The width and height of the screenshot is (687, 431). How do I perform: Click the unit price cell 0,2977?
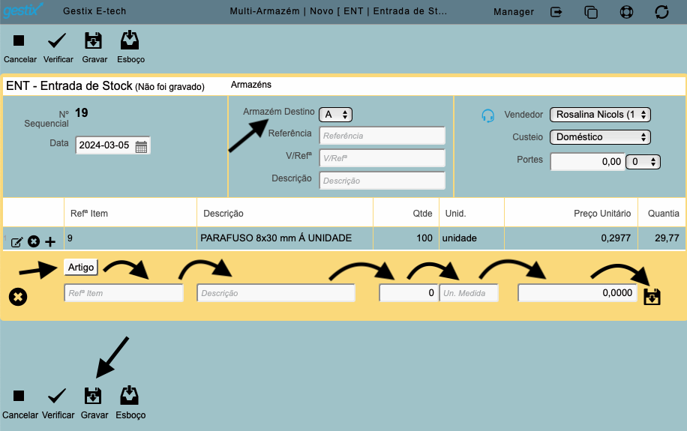pos(616,238)
